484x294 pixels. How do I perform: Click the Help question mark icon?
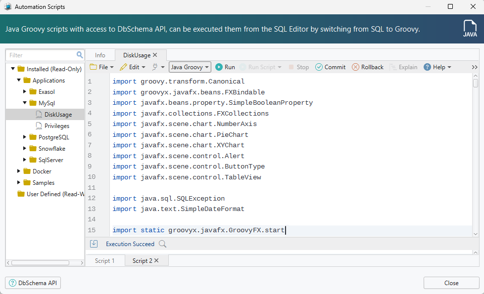tap(427, 67)
